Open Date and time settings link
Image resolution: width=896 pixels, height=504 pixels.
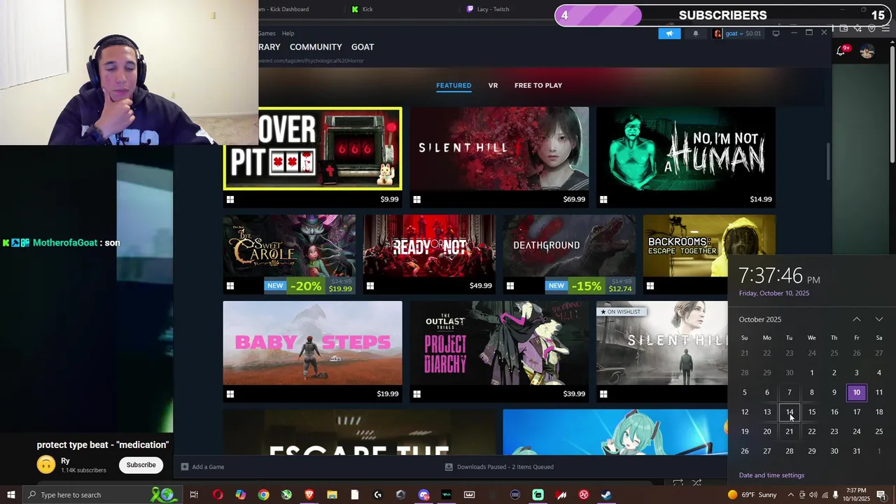click(x=771, y=475)
